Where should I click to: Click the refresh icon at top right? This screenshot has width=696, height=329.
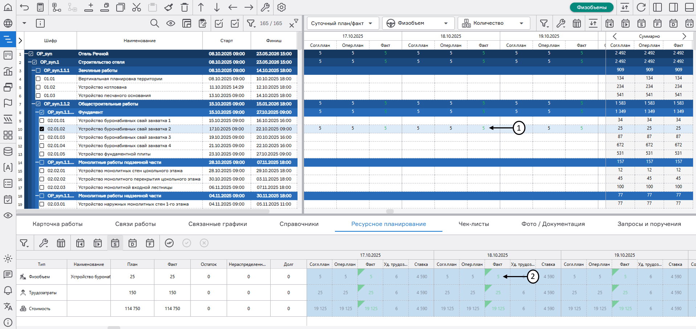(641, 7)
